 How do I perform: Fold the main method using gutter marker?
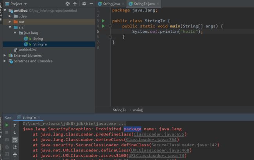[110, 26]
